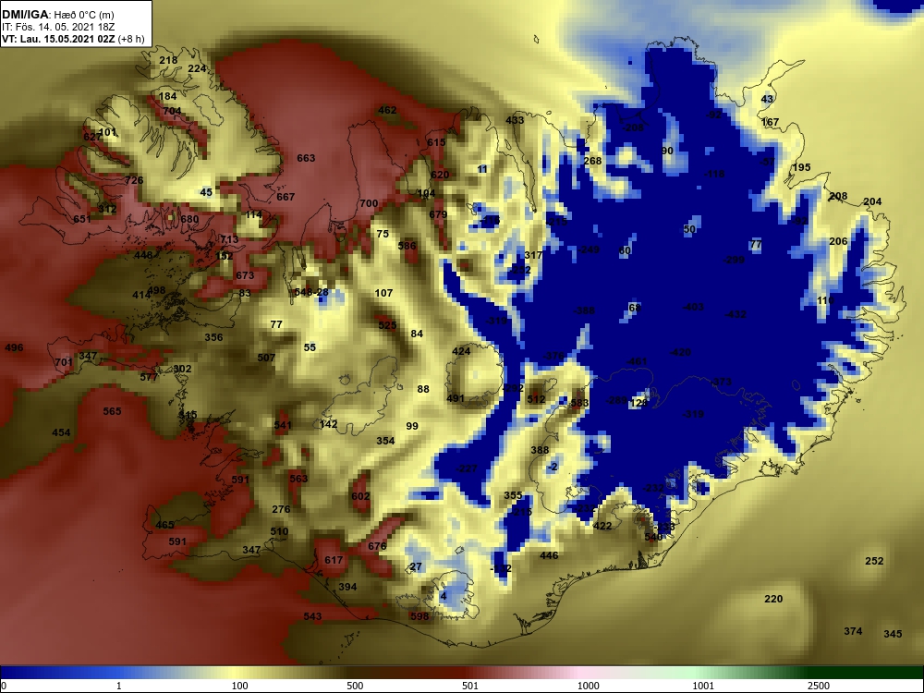Pick the '651' value on the west coast
The image size is (924, 693).
(x=82, y=219)
